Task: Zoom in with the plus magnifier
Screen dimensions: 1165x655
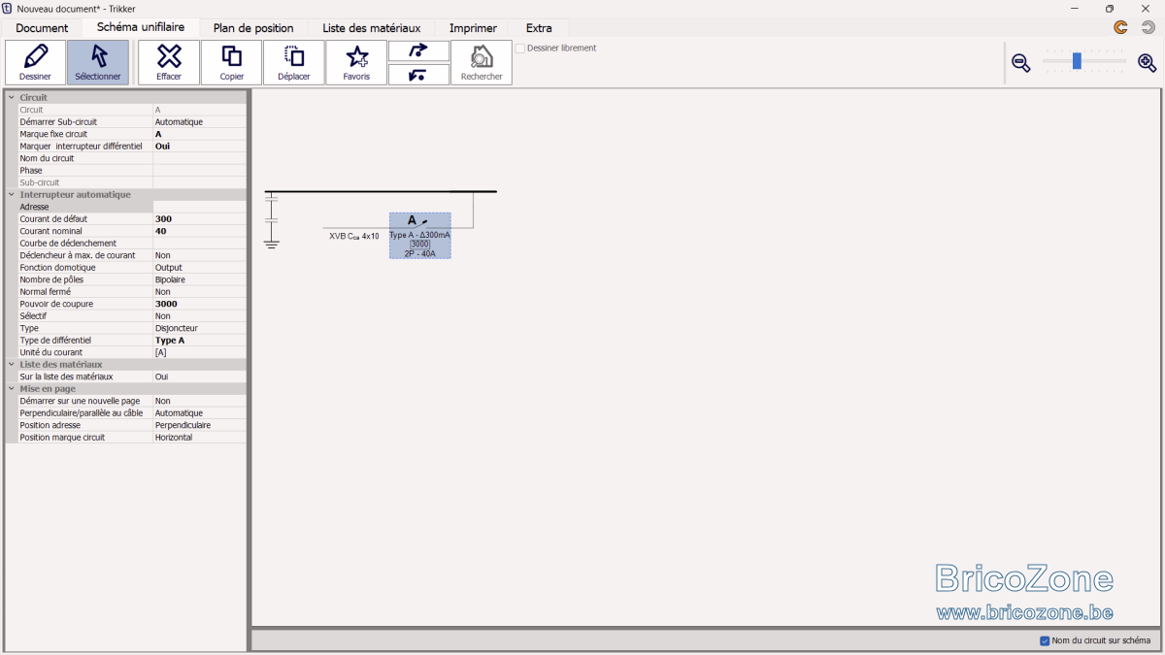Action: pyautogui.click(x=1148, y=63)
